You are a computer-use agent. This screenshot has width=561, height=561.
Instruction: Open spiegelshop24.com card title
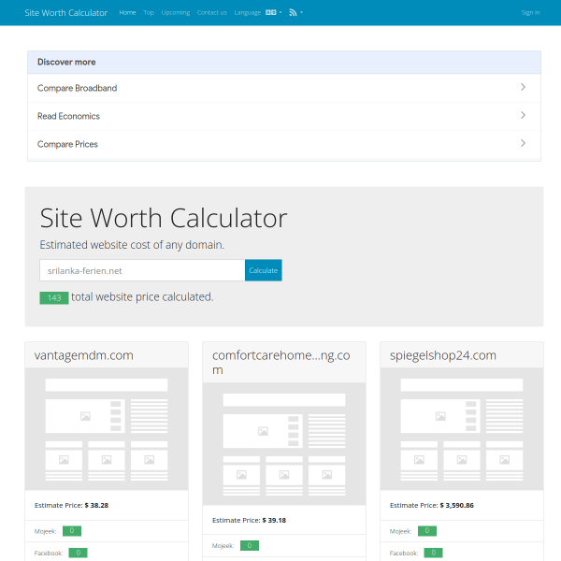tap(443, 355)
